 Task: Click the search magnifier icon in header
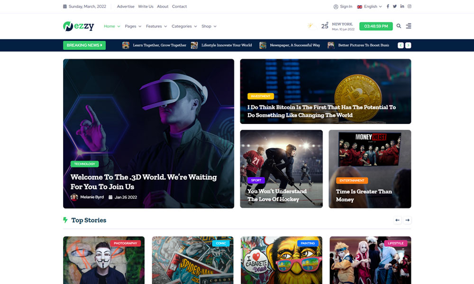point(399,26)
